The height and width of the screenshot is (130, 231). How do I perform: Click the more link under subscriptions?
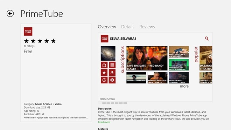(x=184, y=86)
